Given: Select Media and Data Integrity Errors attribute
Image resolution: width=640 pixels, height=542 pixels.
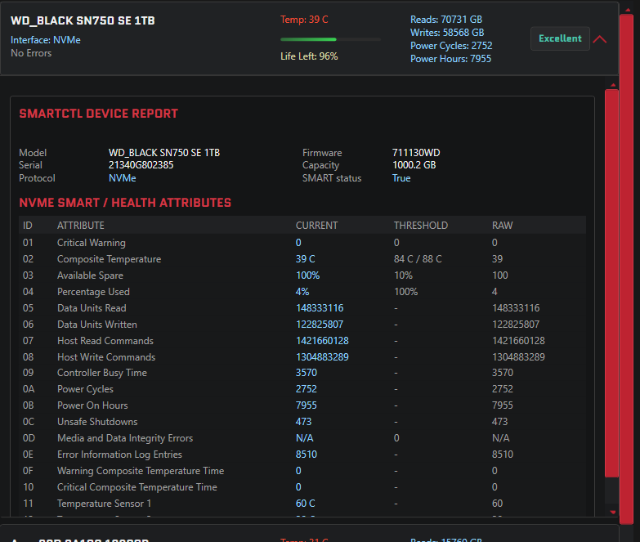Looking at the screenshot, I should (125, 438).
